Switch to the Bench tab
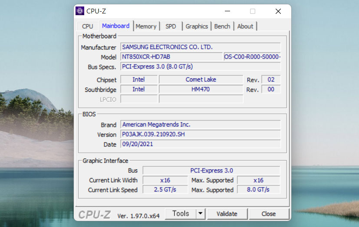 (222, 26)
